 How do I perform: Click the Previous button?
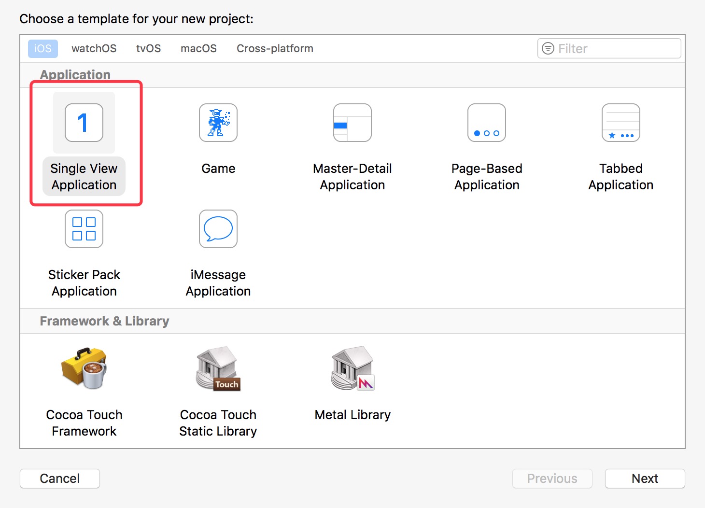click(552, 479)
